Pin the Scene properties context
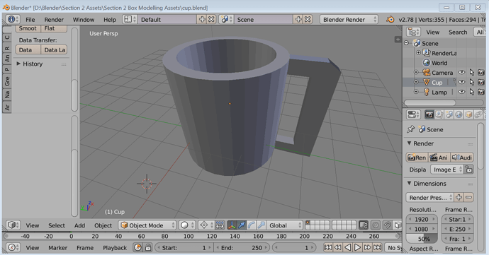Screen dimensions: 489x255 pos(411,129)
